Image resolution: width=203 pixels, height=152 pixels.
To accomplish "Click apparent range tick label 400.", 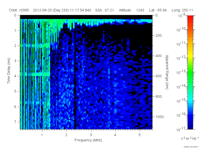I will [x=159, y=56].
